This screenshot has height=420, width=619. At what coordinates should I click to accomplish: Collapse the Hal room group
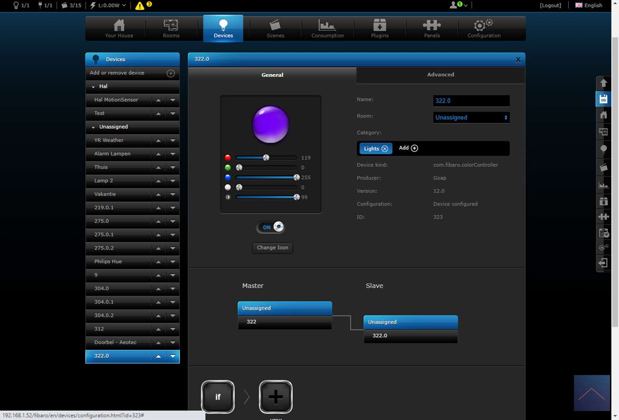(x=93, y=87)
